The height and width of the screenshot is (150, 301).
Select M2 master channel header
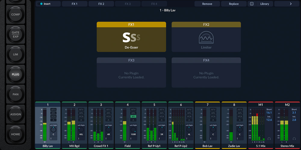tap(287, 105)
